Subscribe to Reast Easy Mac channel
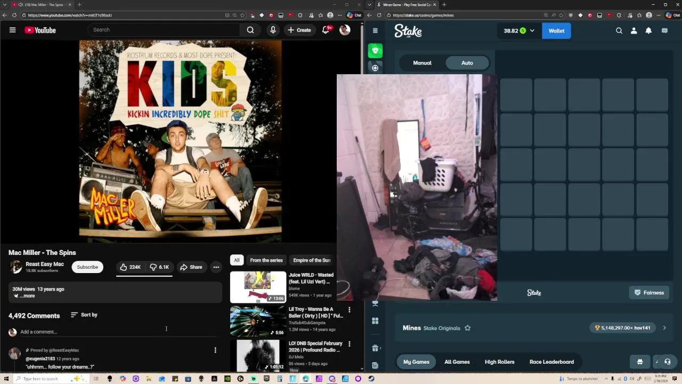 (87, 267)
